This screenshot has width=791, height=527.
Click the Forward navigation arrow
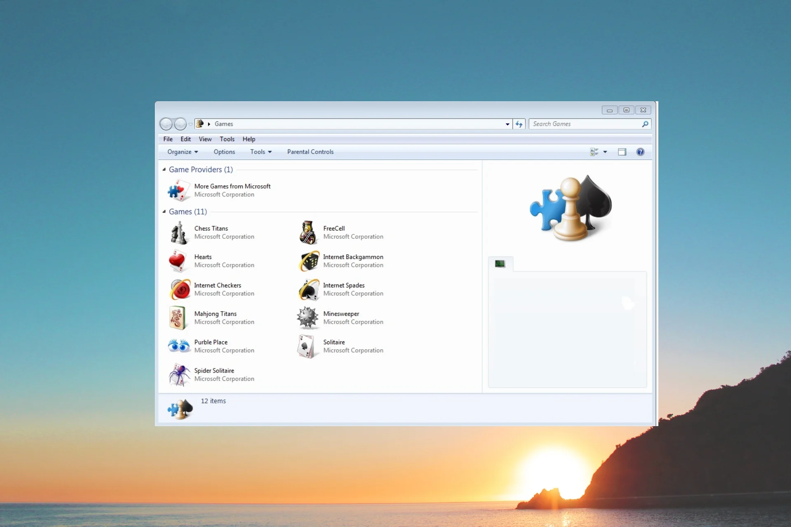coord(180,124)
